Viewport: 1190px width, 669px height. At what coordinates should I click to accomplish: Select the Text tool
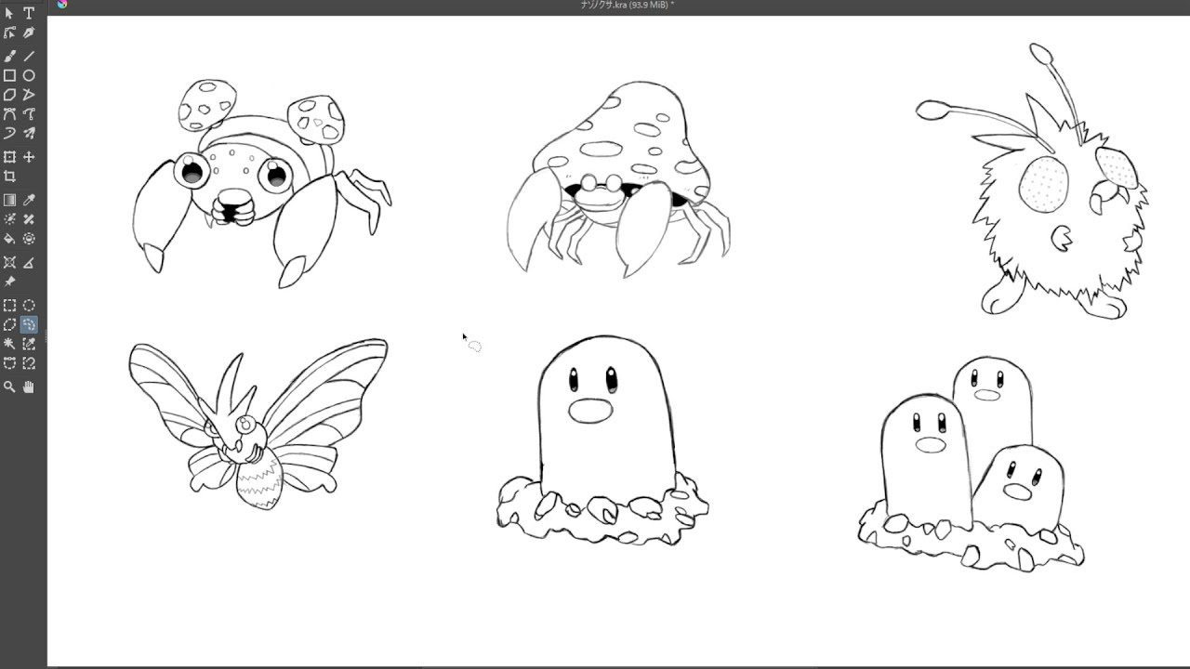[29, 14]
